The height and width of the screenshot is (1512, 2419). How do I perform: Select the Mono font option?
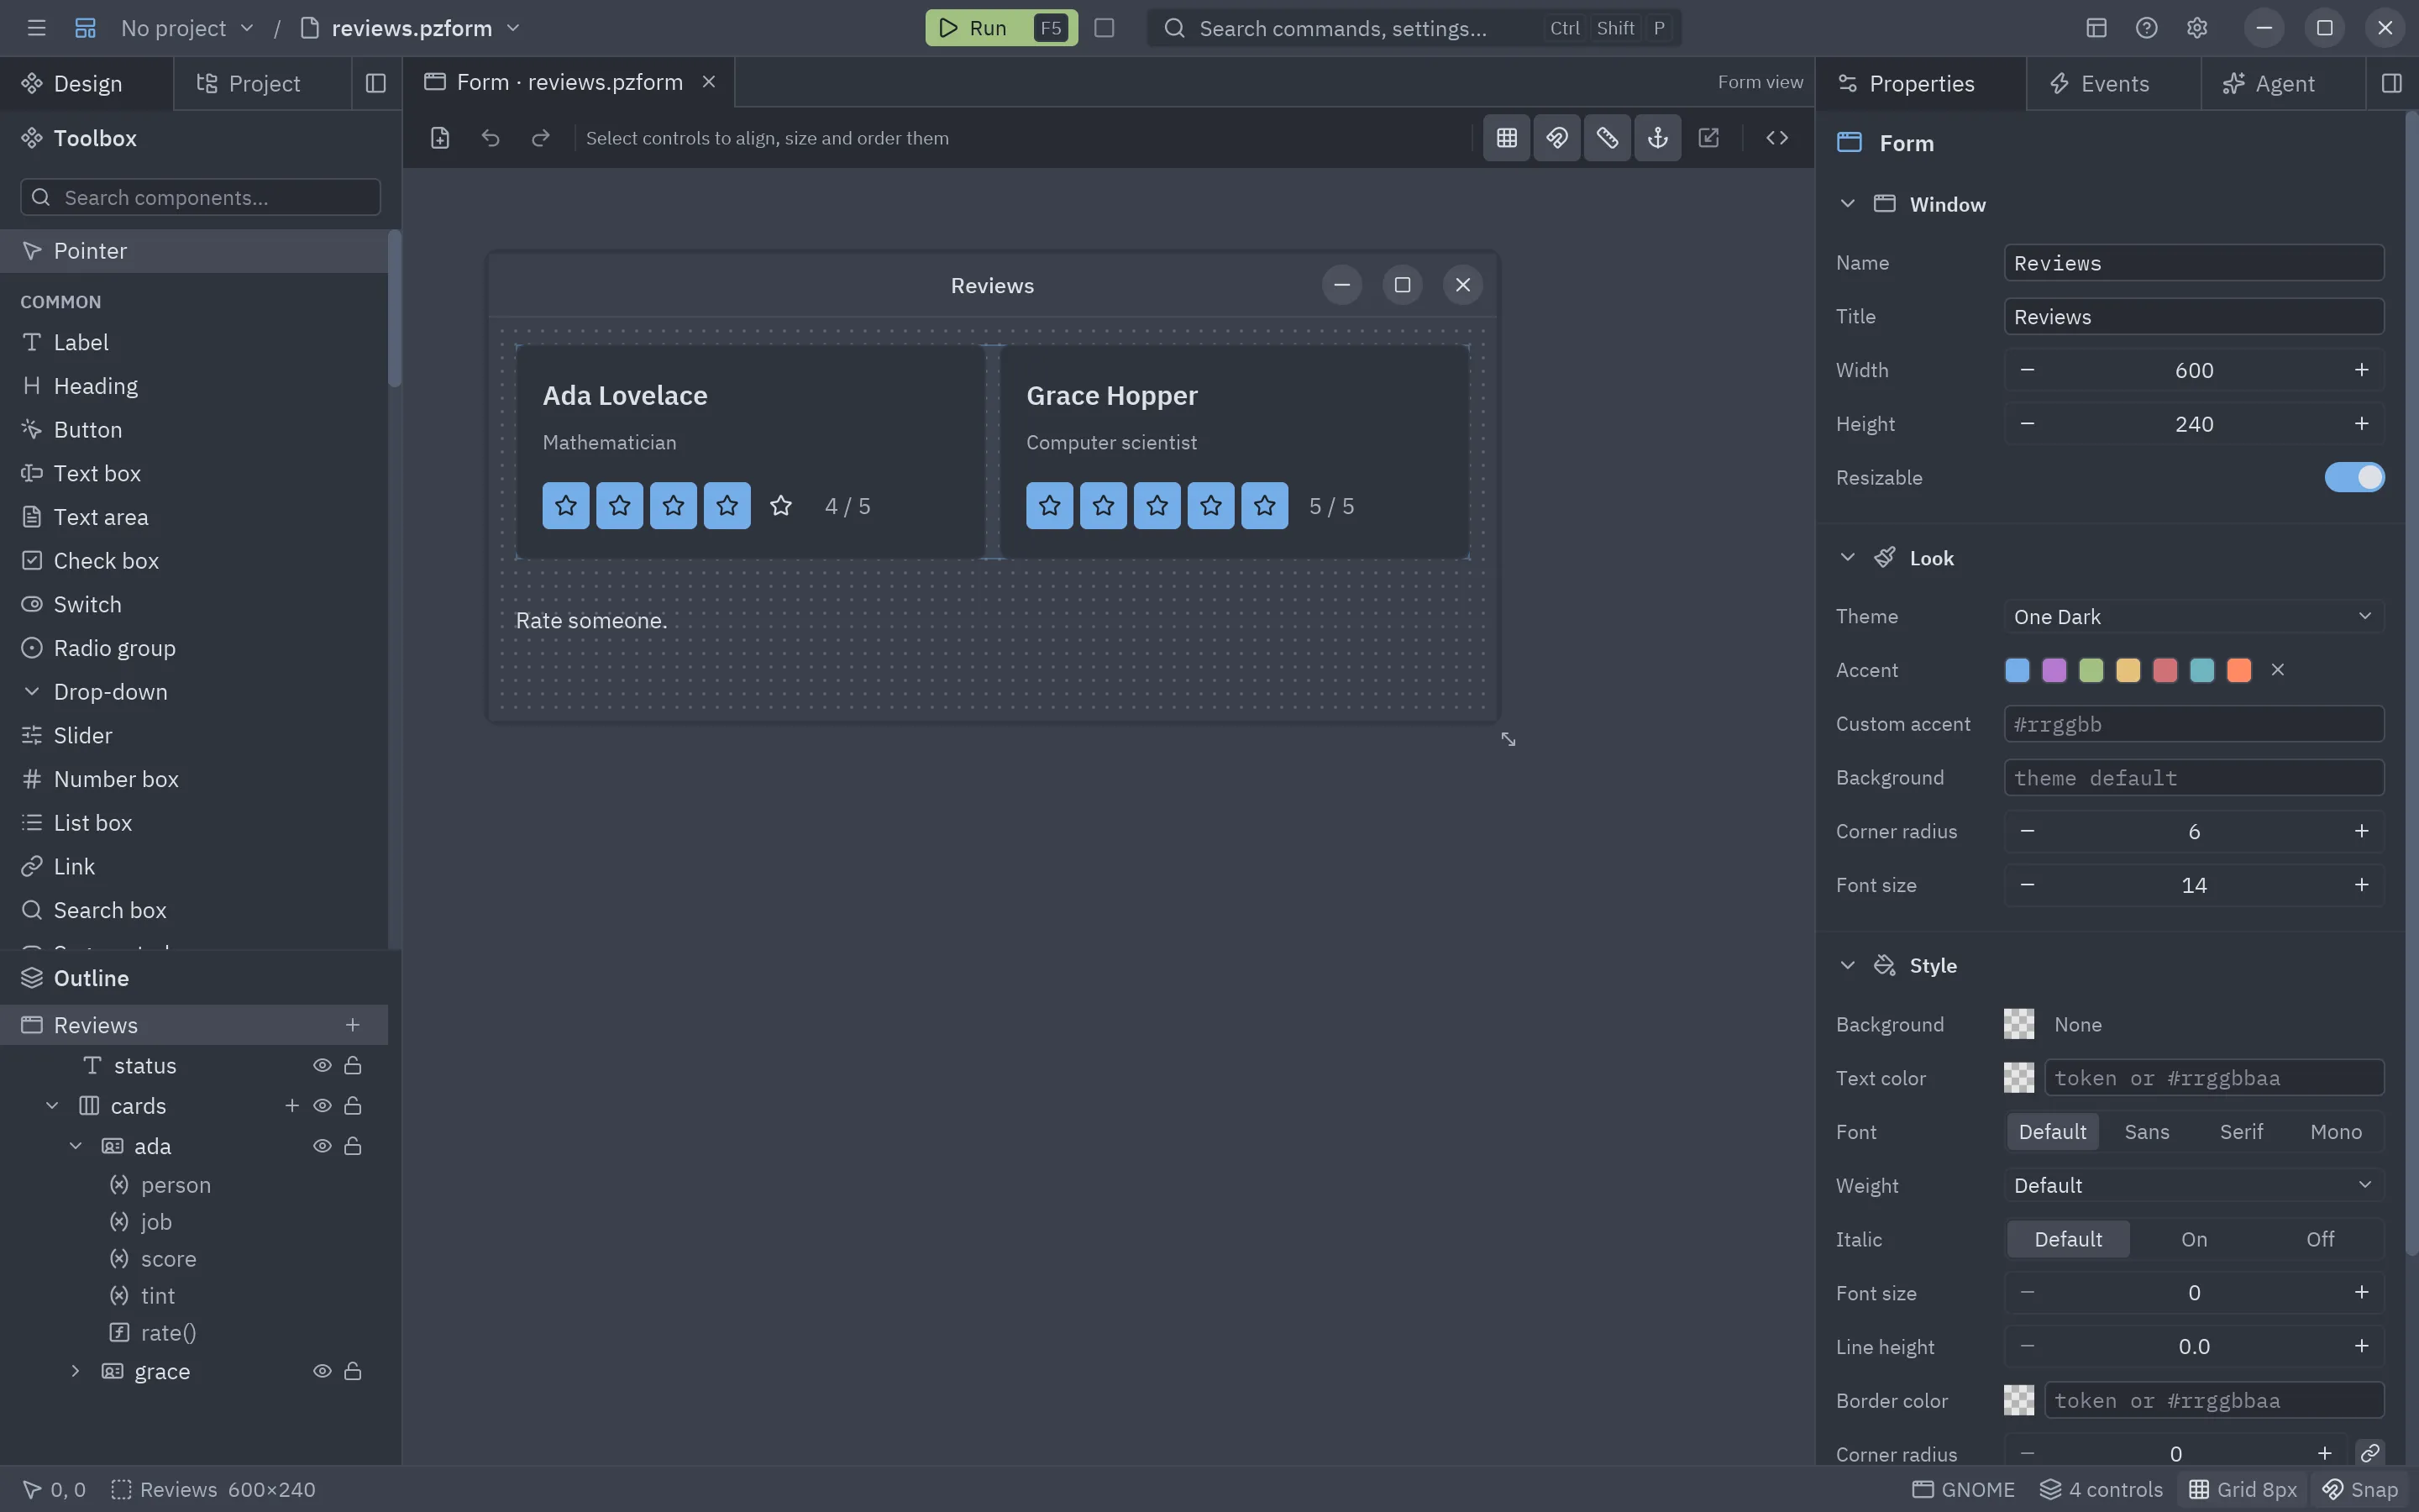click(2336, 1132)
